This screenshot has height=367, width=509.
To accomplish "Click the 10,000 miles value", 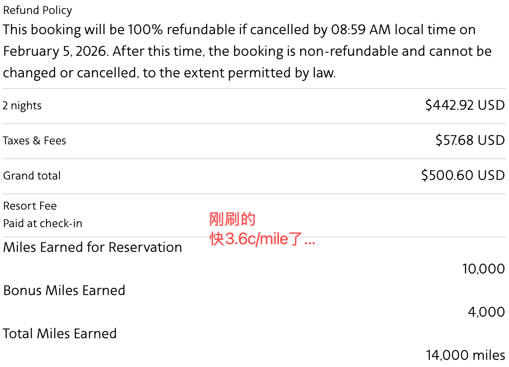I will (483, 269).
